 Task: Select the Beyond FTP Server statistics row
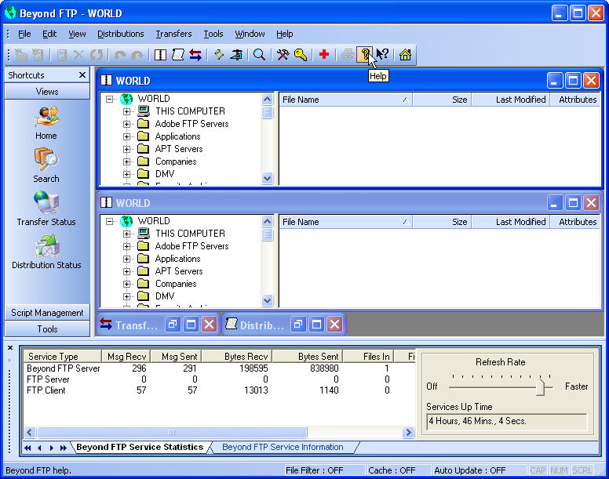coord(220,368)
